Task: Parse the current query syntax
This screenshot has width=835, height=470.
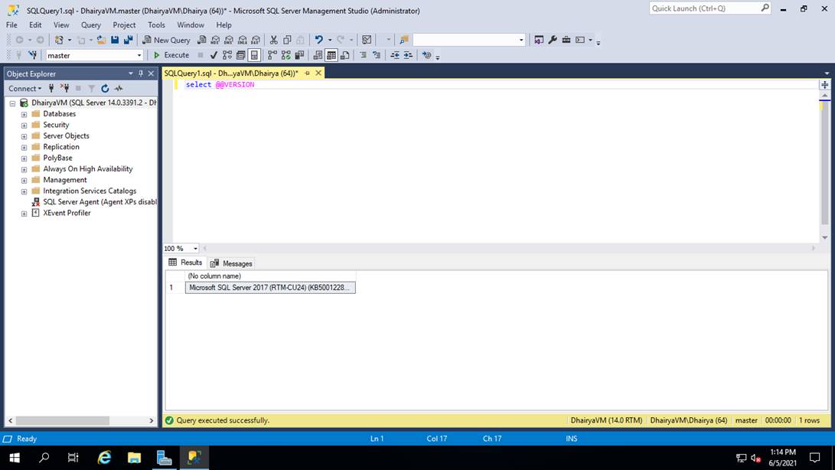Action: pyautogui.click(x=213, y=54)
